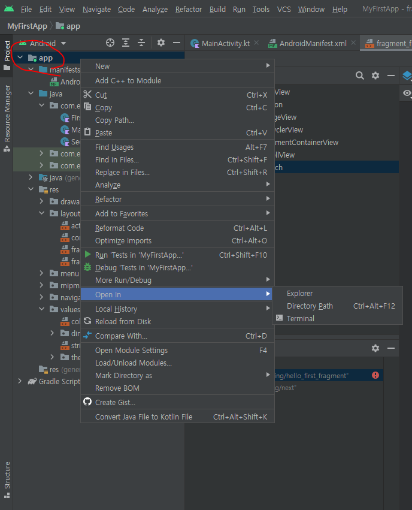Open the Build menu

(217, 10)
